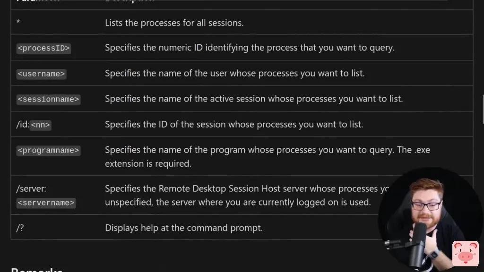Click the <nn> code tag after /id:
The image size is (484, 272).
click(x=41, y=125)
